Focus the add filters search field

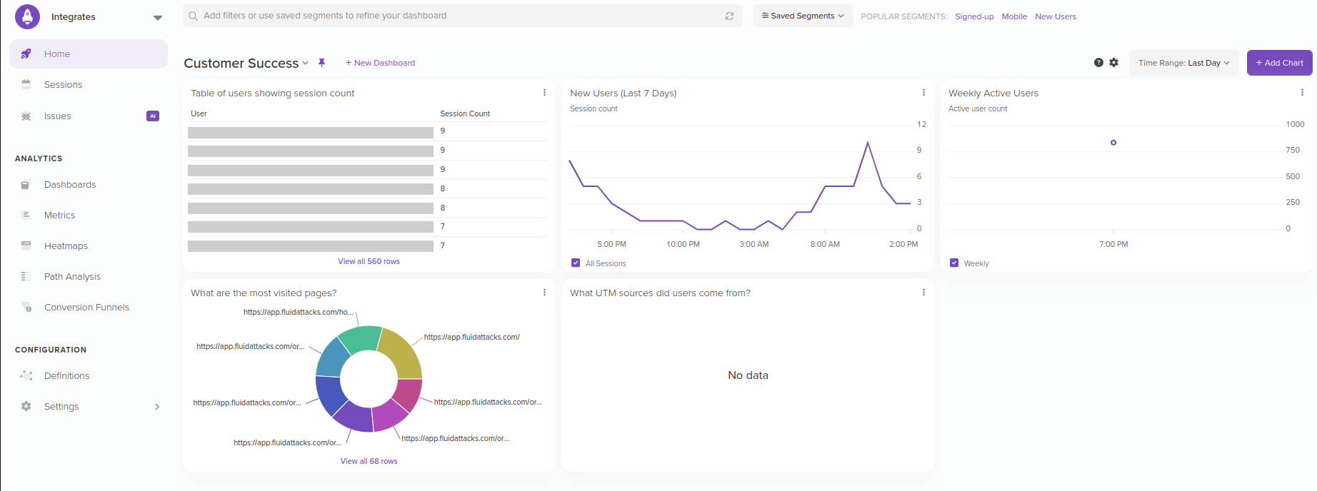tap(457, 16)
